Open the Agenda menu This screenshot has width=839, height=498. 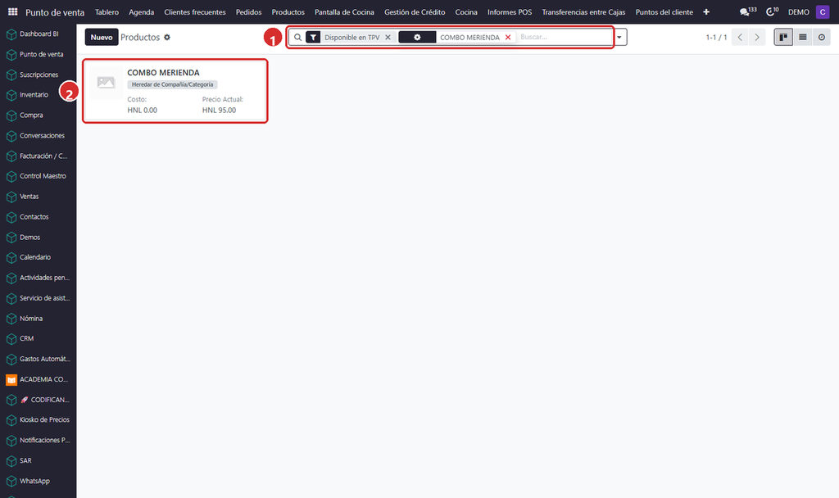141,11
